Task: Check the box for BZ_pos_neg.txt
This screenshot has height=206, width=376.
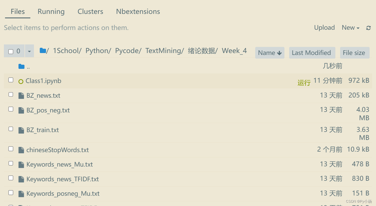Action: point(11,109)
